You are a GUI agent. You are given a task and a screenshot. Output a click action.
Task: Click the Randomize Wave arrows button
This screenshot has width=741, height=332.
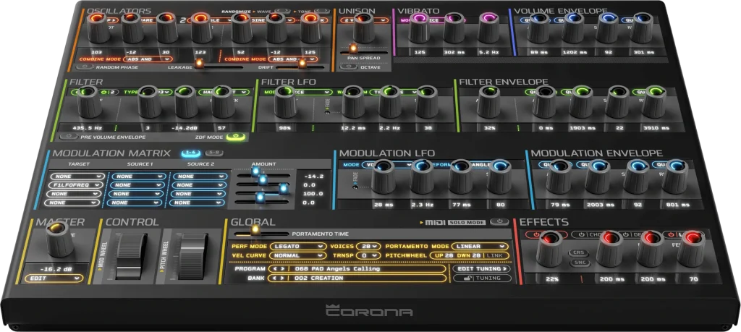coord(283,10)
